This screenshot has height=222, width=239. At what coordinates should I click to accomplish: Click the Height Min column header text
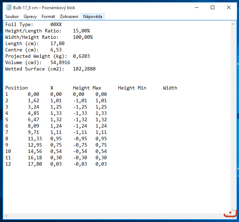coord(132,88)
